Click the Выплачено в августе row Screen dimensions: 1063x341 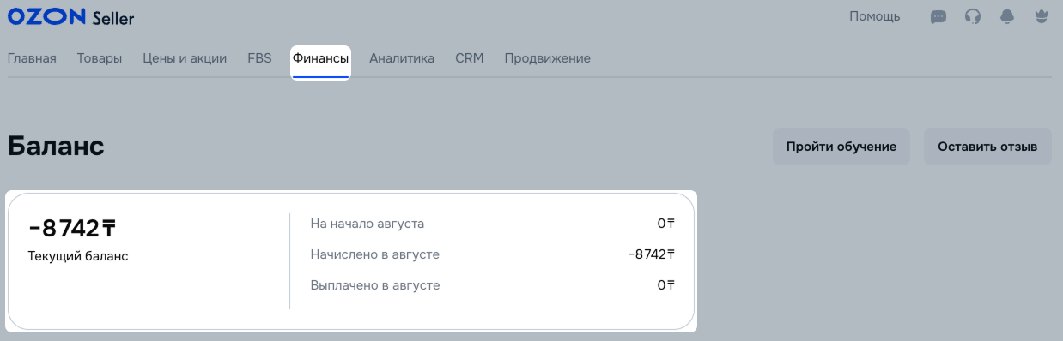tap(493, 285)
